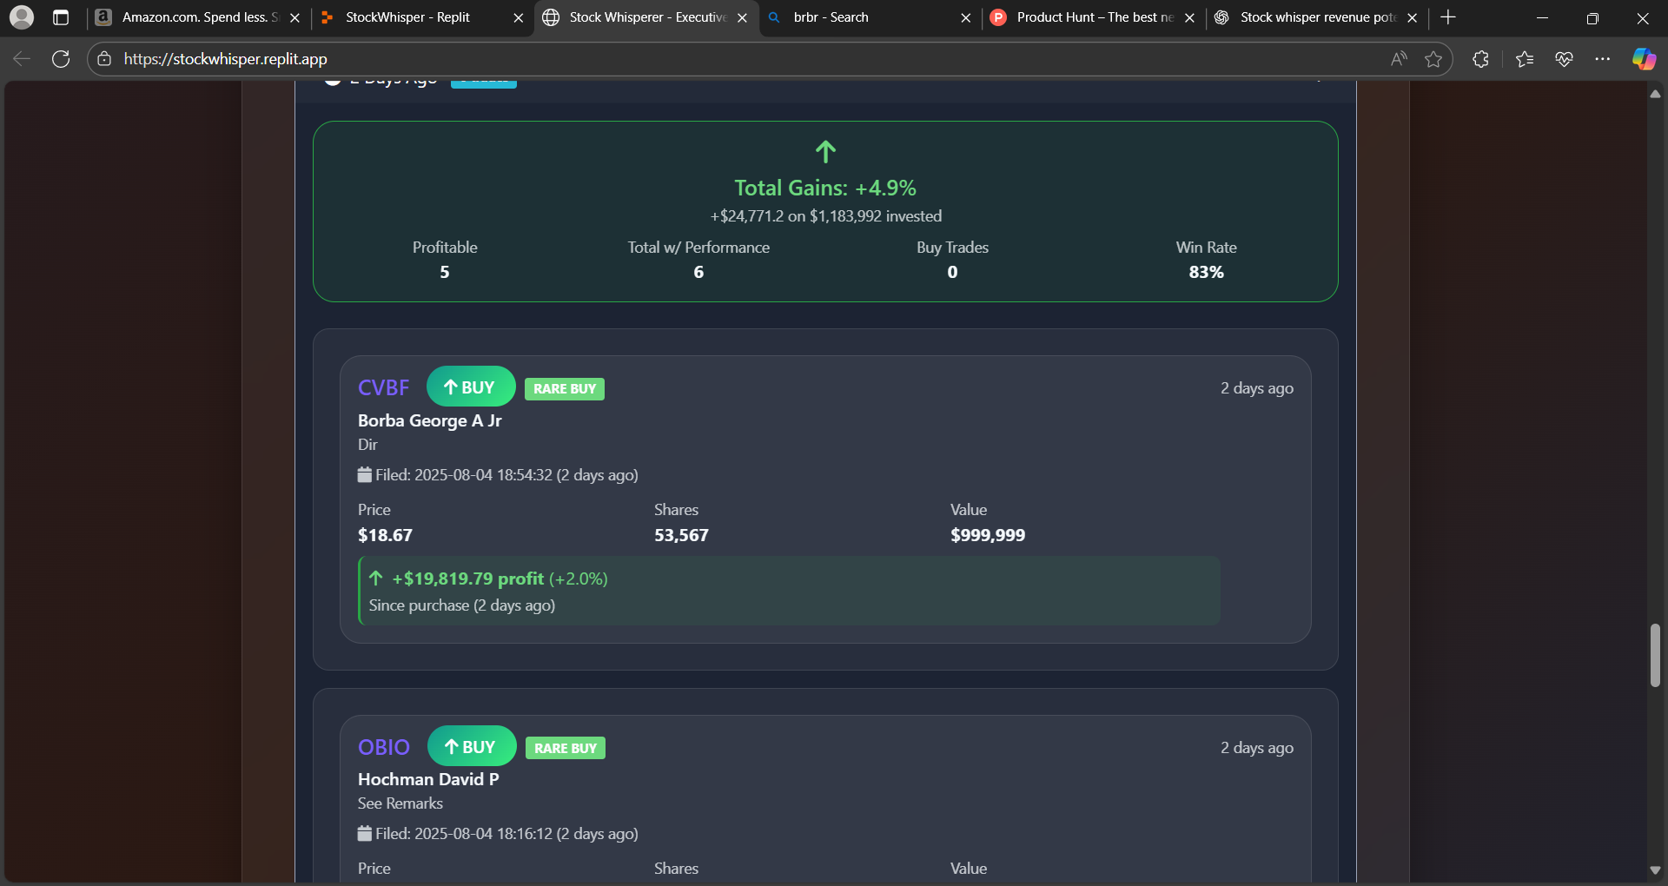The image size is (1668, 886).
Task: Activate the Read aloud icon
Action: click(x=1399, y=59)
